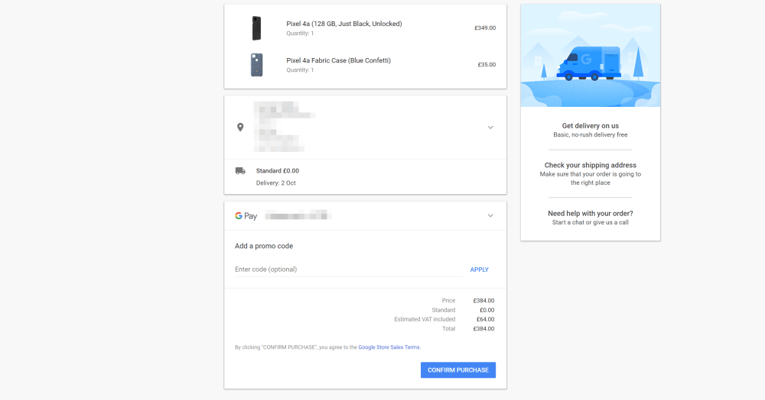Screen dimensions: 765x400
Task: Expand the Google Pay payment section
Action: click(x=490, y=216)
